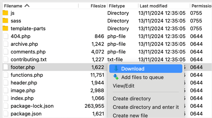
Task: Click the 263,955 filesize value
Action: click(94, 106)
